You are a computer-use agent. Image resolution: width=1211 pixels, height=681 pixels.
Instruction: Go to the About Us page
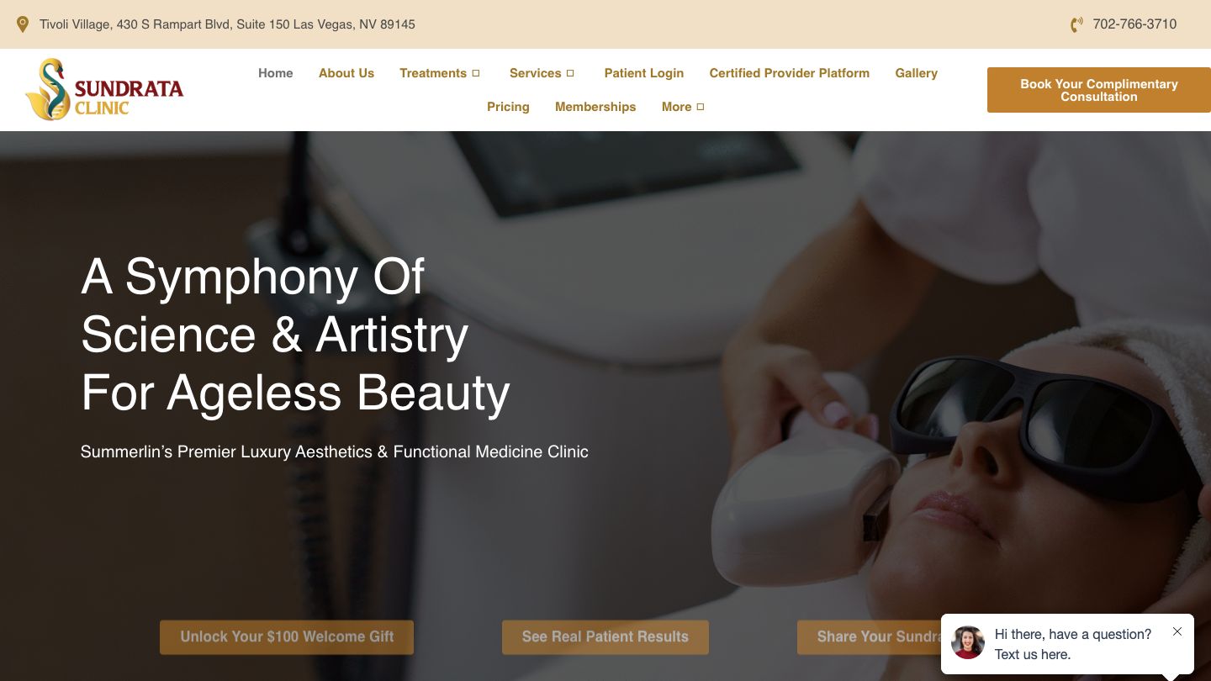coord(346,73)
